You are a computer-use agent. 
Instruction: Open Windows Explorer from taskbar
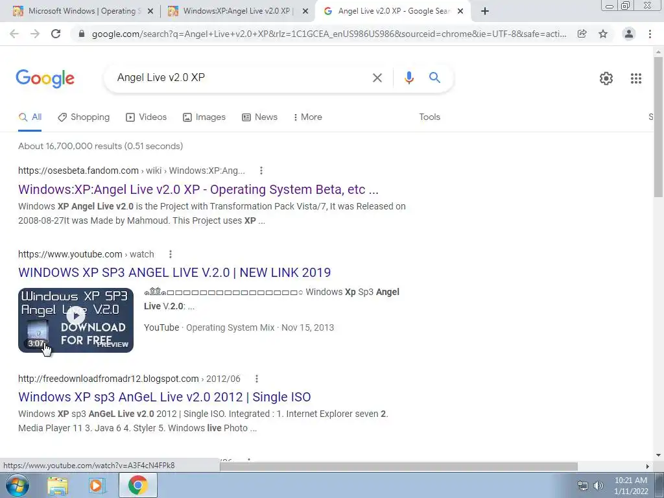(x=58, y=486)
